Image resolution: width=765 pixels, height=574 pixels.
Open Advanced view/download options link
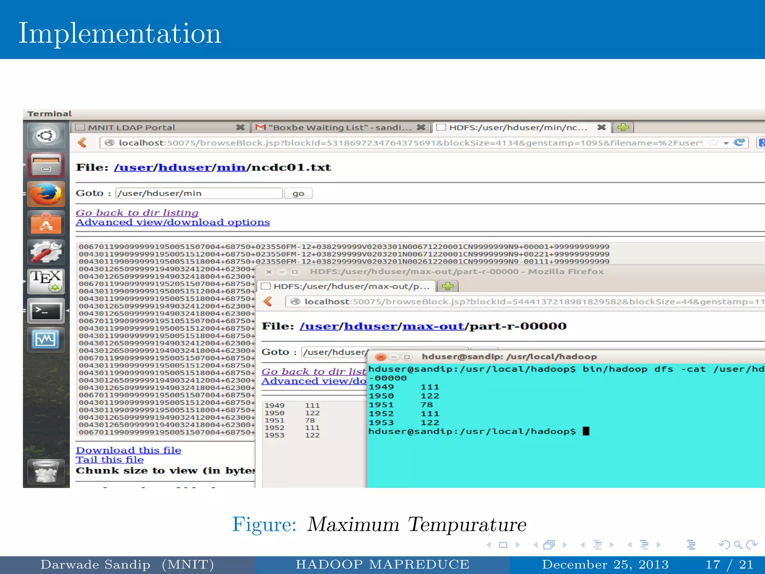pos(173,222)
